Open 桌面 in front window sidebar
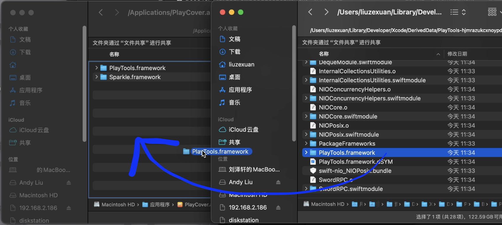Viewport: 502px width, 225px height. click(x=234, y=77)
